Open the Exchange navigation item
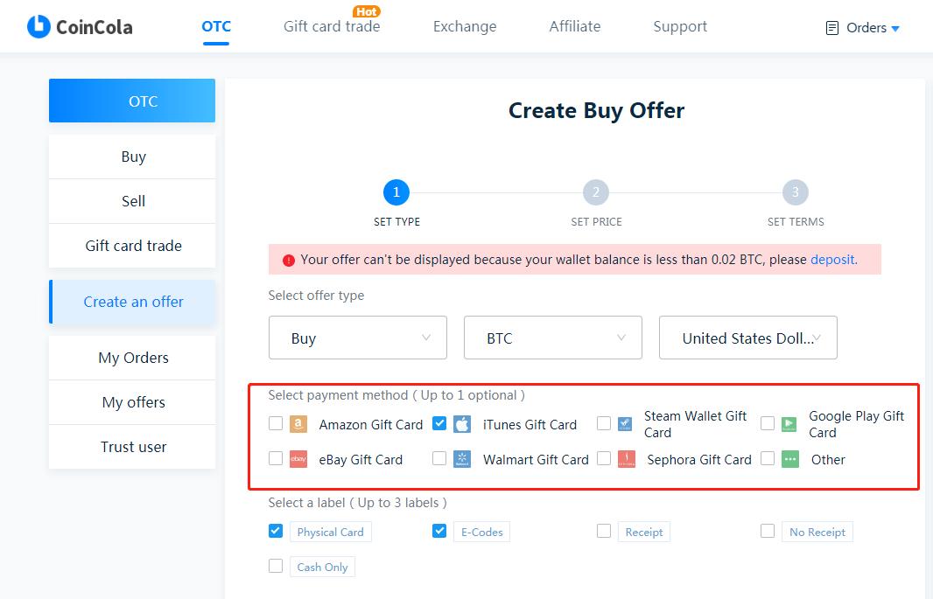 click(x=465, y=27)
